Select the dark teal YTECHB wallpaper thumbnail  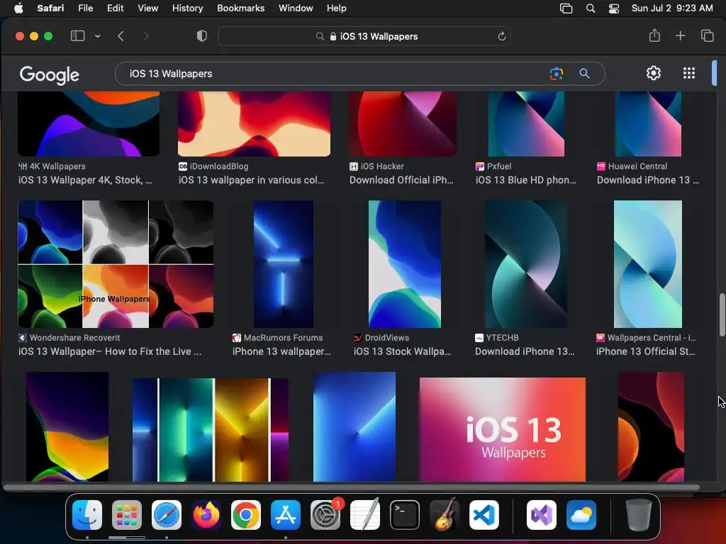[x=526, y=264]
